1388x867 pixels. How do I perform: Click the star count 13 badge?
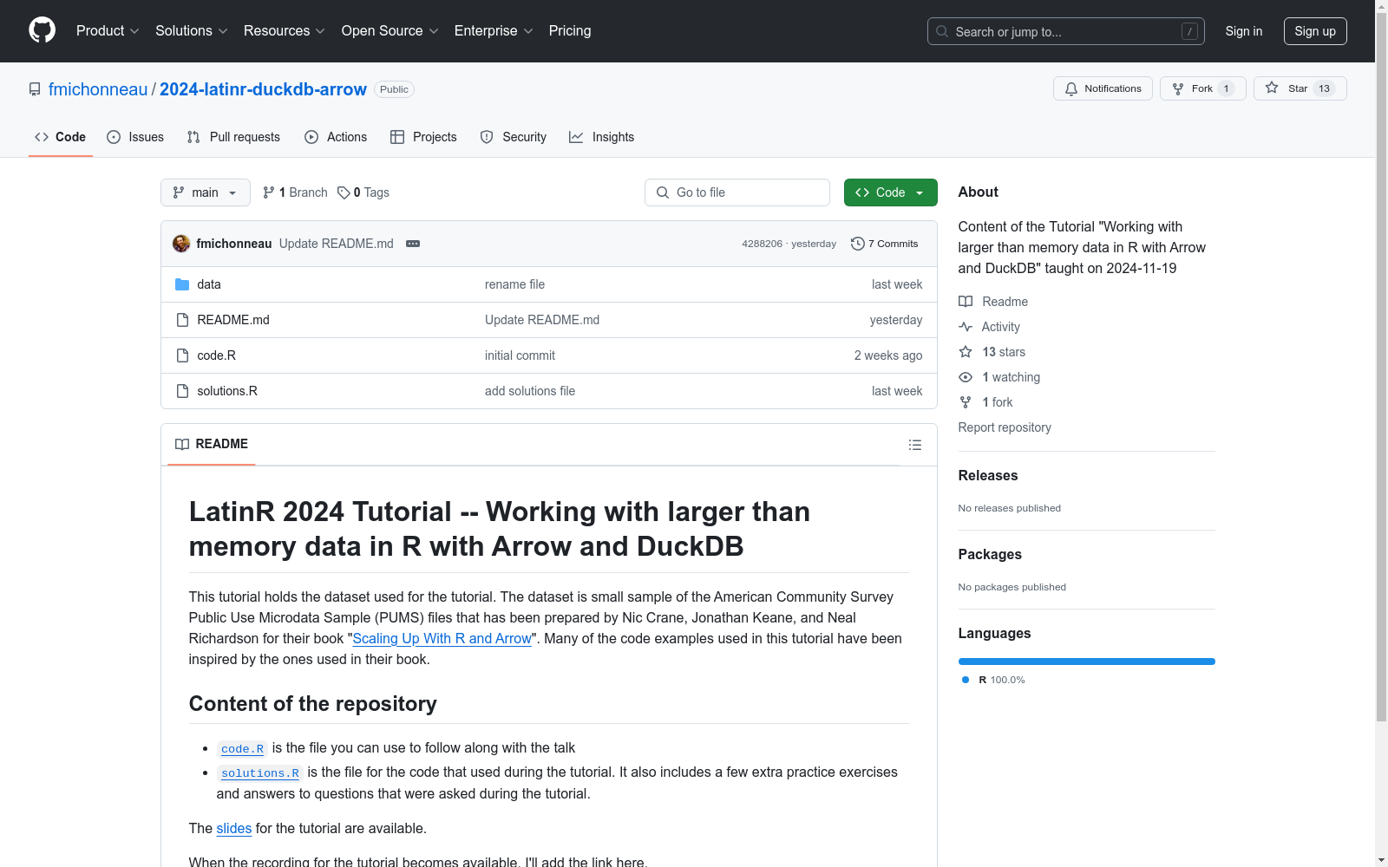coord(1324,88)
